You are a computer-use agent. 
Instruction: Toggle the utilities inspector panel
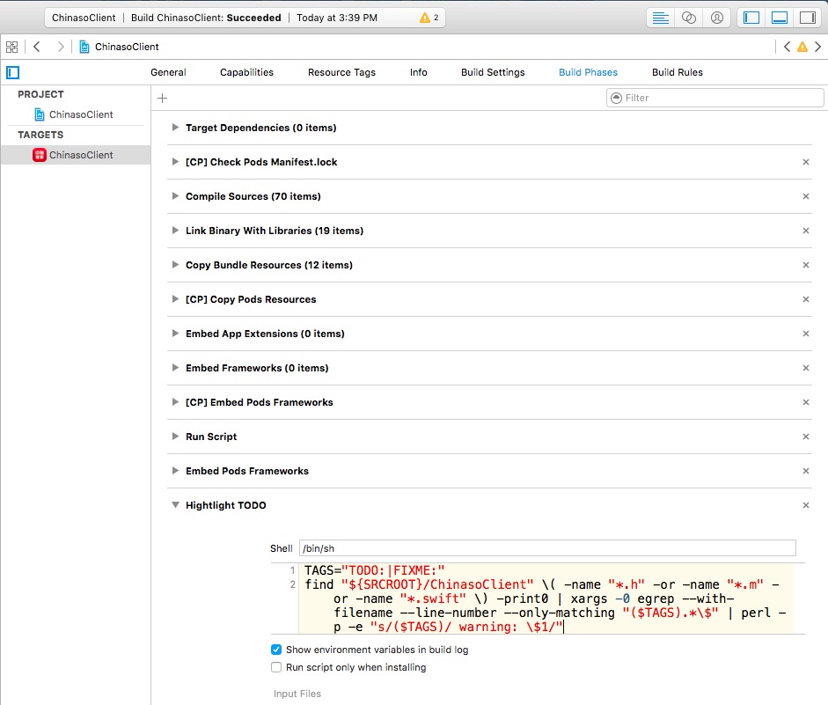click(807, 18)
